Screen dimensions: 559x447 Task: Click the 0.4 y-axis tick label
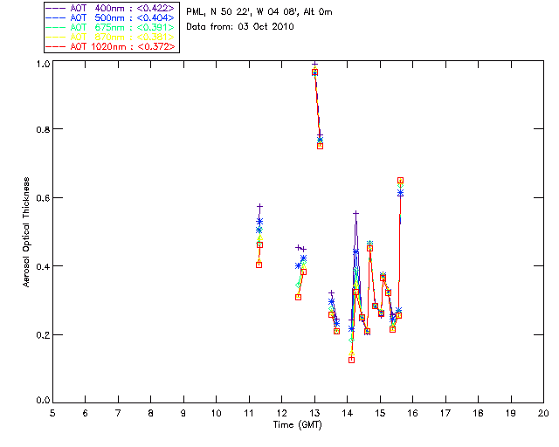43,266
